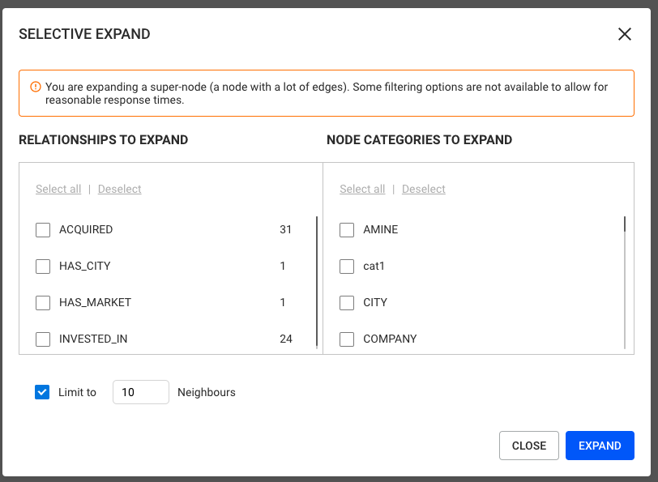Image resolution: width=658 pixels, height=482 pixels.
Task: Check the AMINE node category
Action: tap(347, 230)
